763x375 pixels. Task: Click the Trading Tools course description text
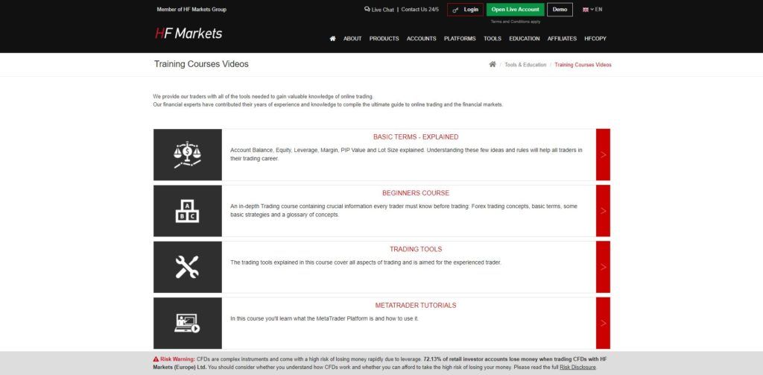pos(365,262)
